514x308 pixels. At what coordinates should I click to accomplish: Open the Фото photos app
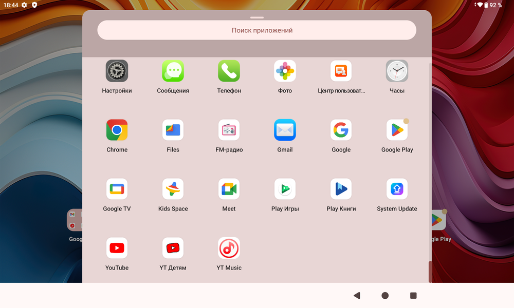click(285, 71)
